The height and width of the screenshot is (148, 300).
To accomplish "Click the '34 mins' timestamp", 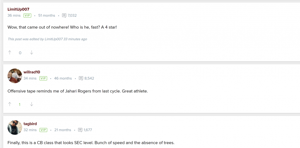I will [30, 78].
